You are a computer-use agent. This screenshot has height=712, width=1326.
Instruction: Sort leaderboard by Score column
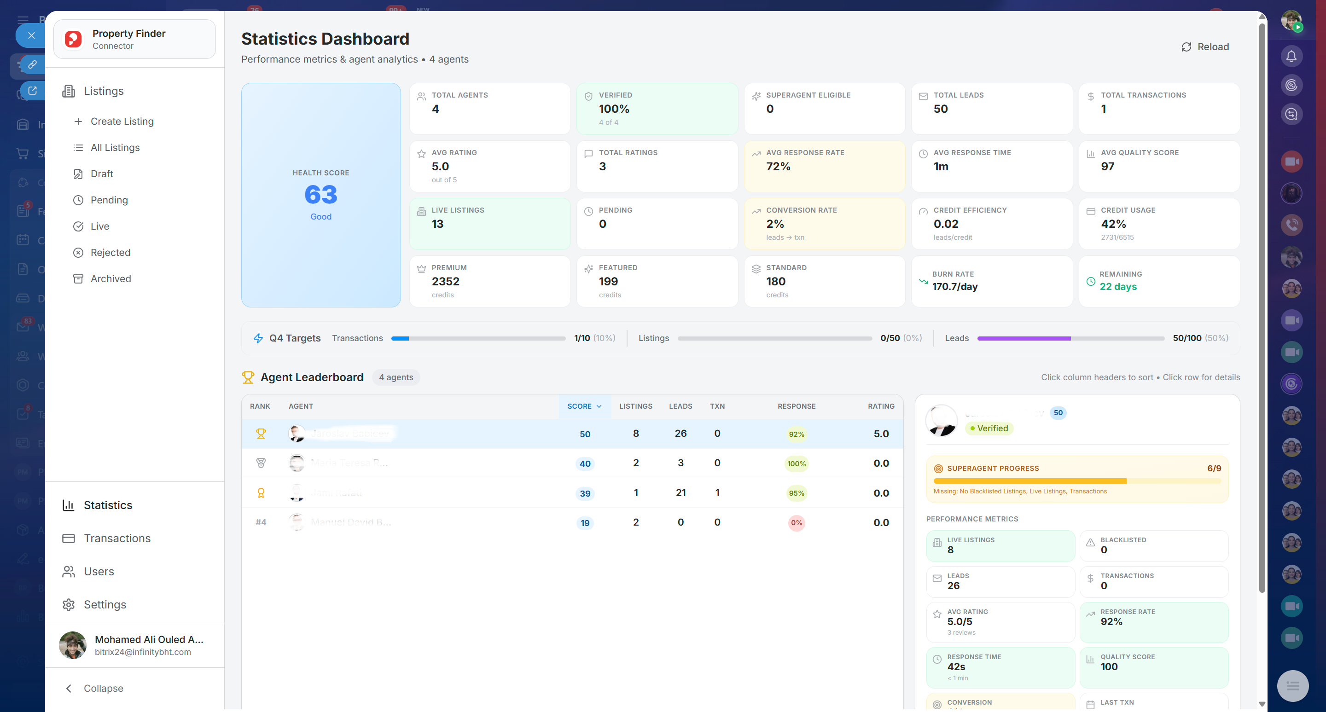584,406
